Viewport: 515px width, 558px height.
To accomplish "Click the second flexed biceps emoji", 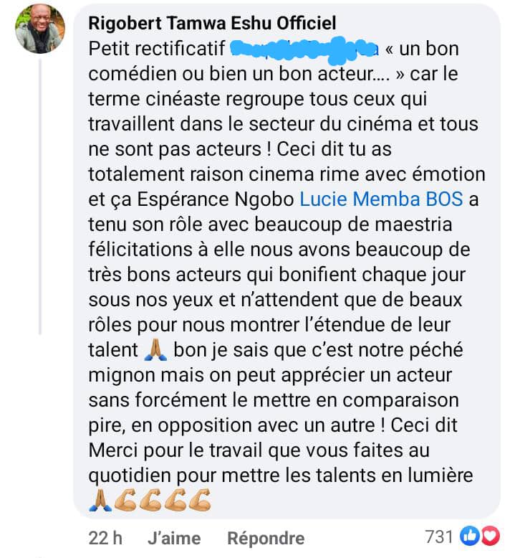I will point(150,499).
